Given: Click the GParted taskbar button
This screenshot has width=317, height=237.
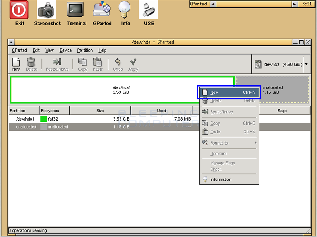Looking at the screenshot, I should 198,4.
